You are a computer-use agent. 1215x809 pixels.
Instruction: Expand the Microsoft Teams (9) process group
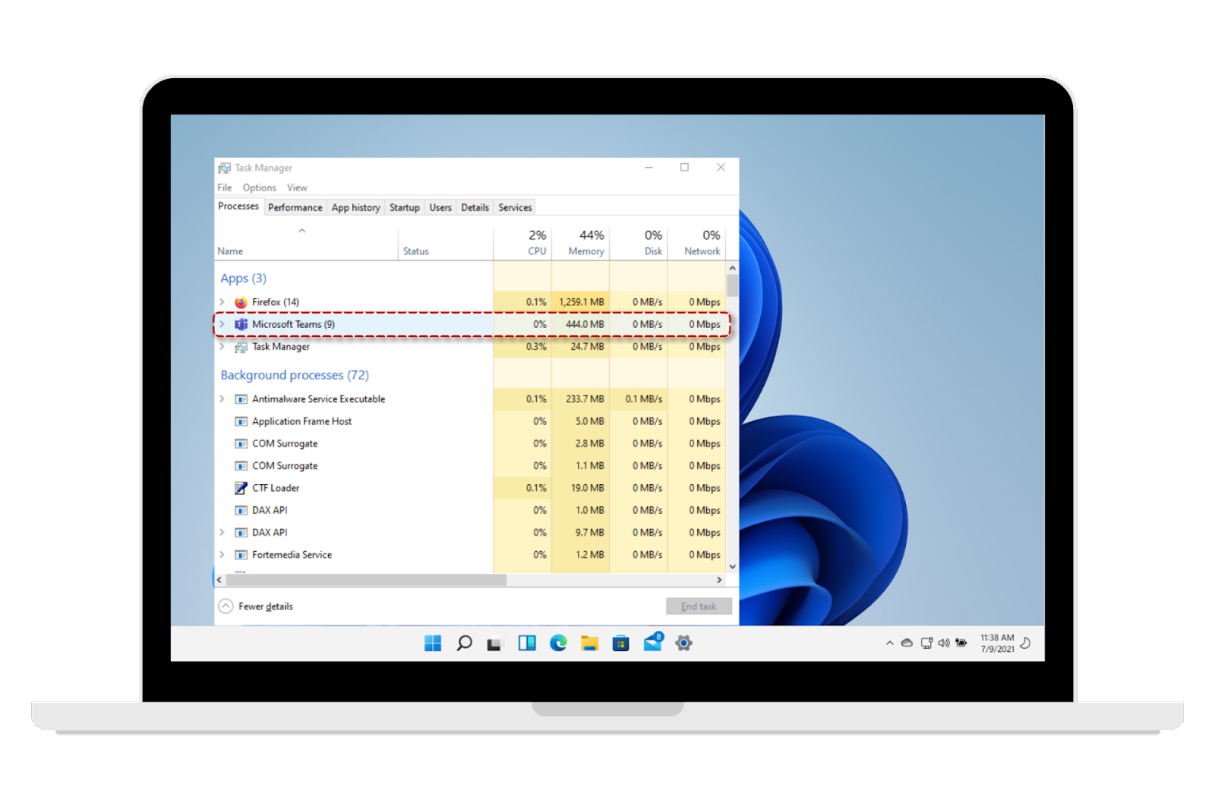point(222,324)
